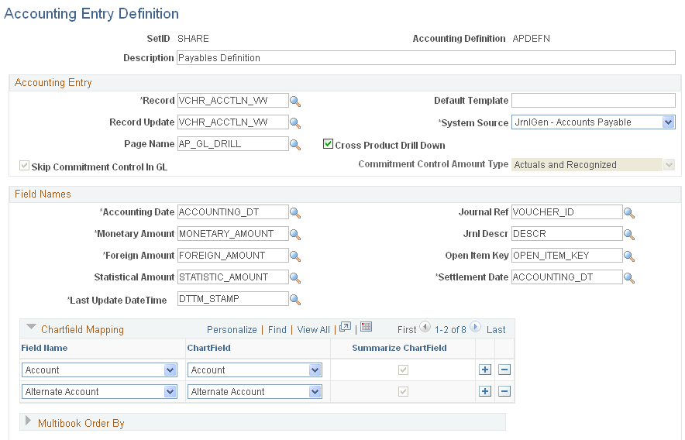Image resolution: width=685 pixels, height=440 pixels.
Task: Sort by Field Name column header
Action: (x=44, y=349)
